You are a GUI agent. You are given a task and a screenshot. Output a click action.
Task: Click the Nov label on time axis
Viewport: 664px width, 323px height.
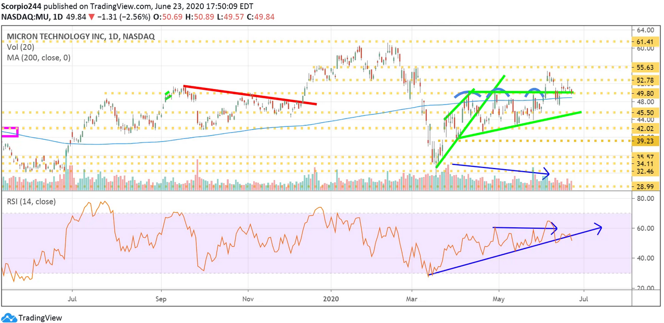coord(249,300)
